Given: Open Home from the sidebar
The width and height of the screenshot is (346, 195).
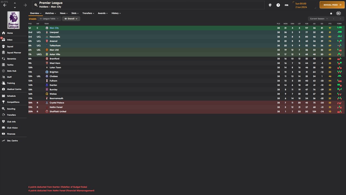Looking at the screenshot, I should pyautogui.click(x=10, y=33).
